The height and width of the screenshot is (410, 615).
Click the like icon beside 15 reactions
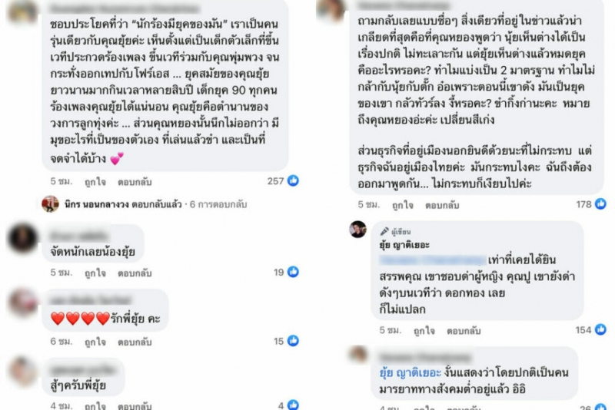tap(293, 341)
